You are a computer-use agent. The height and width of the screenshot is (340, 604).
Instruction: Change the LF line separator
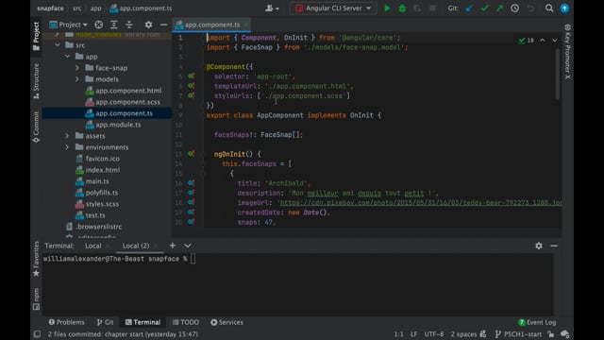coord(413,334)
